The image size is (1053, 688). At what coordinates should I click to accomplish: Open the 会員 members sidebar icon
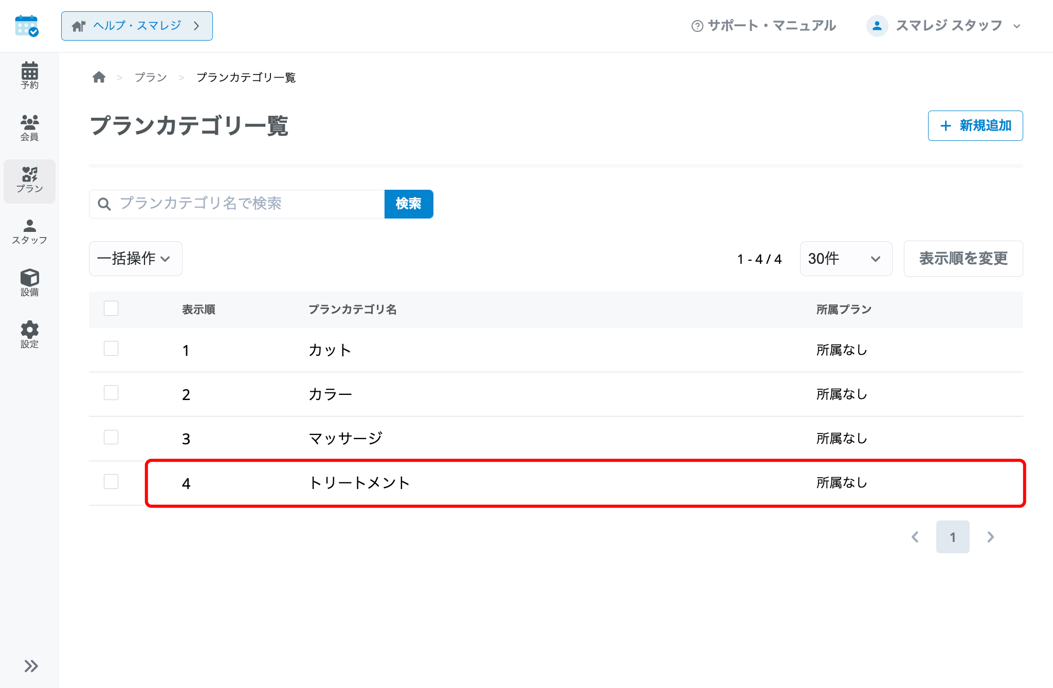point(29,128)
